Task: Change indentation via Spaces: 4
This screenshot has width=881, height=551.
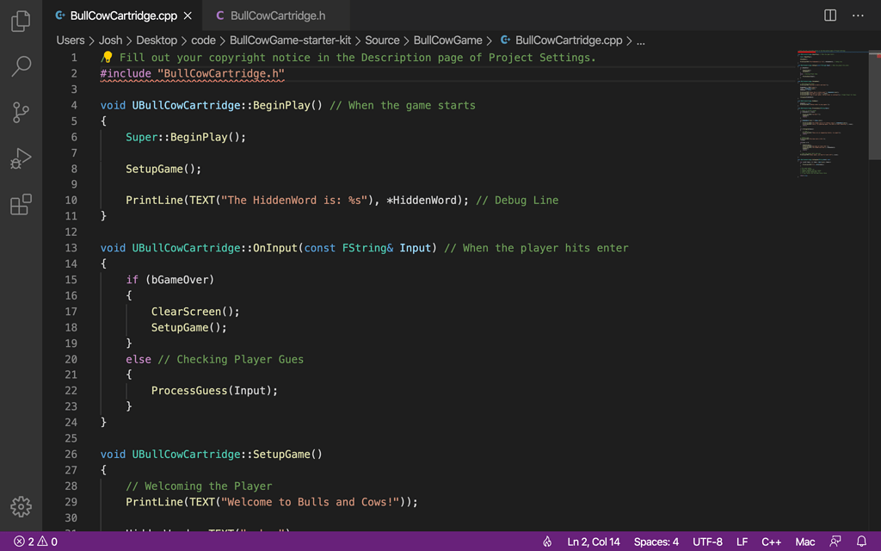Action: tap(656, 542)
